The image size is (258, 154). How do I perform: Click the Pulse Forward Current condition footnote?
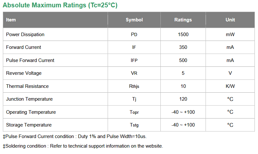[75, 136]
